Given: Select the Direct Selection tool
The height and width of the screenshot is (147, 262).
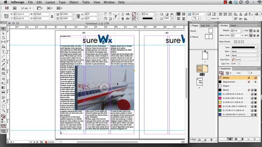Looking at the screenshot, I should click(x=3, y=33).
